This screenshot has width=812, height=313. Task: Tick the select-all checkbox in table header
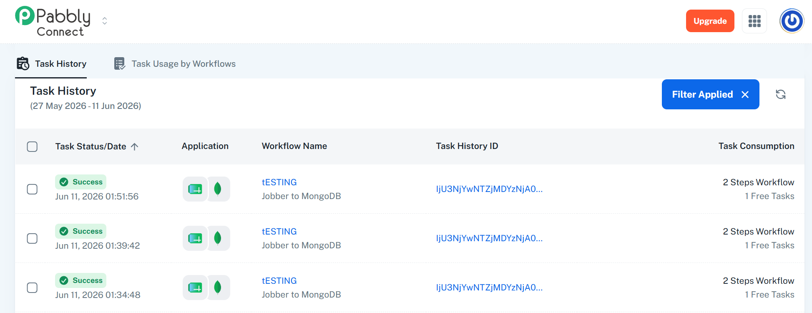tap(32, 146)
